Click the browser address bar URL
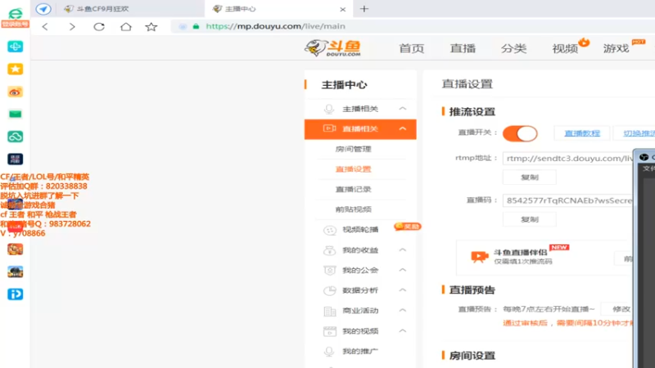The height and width of the screenshot is (368, 655). tap(276, 26)
